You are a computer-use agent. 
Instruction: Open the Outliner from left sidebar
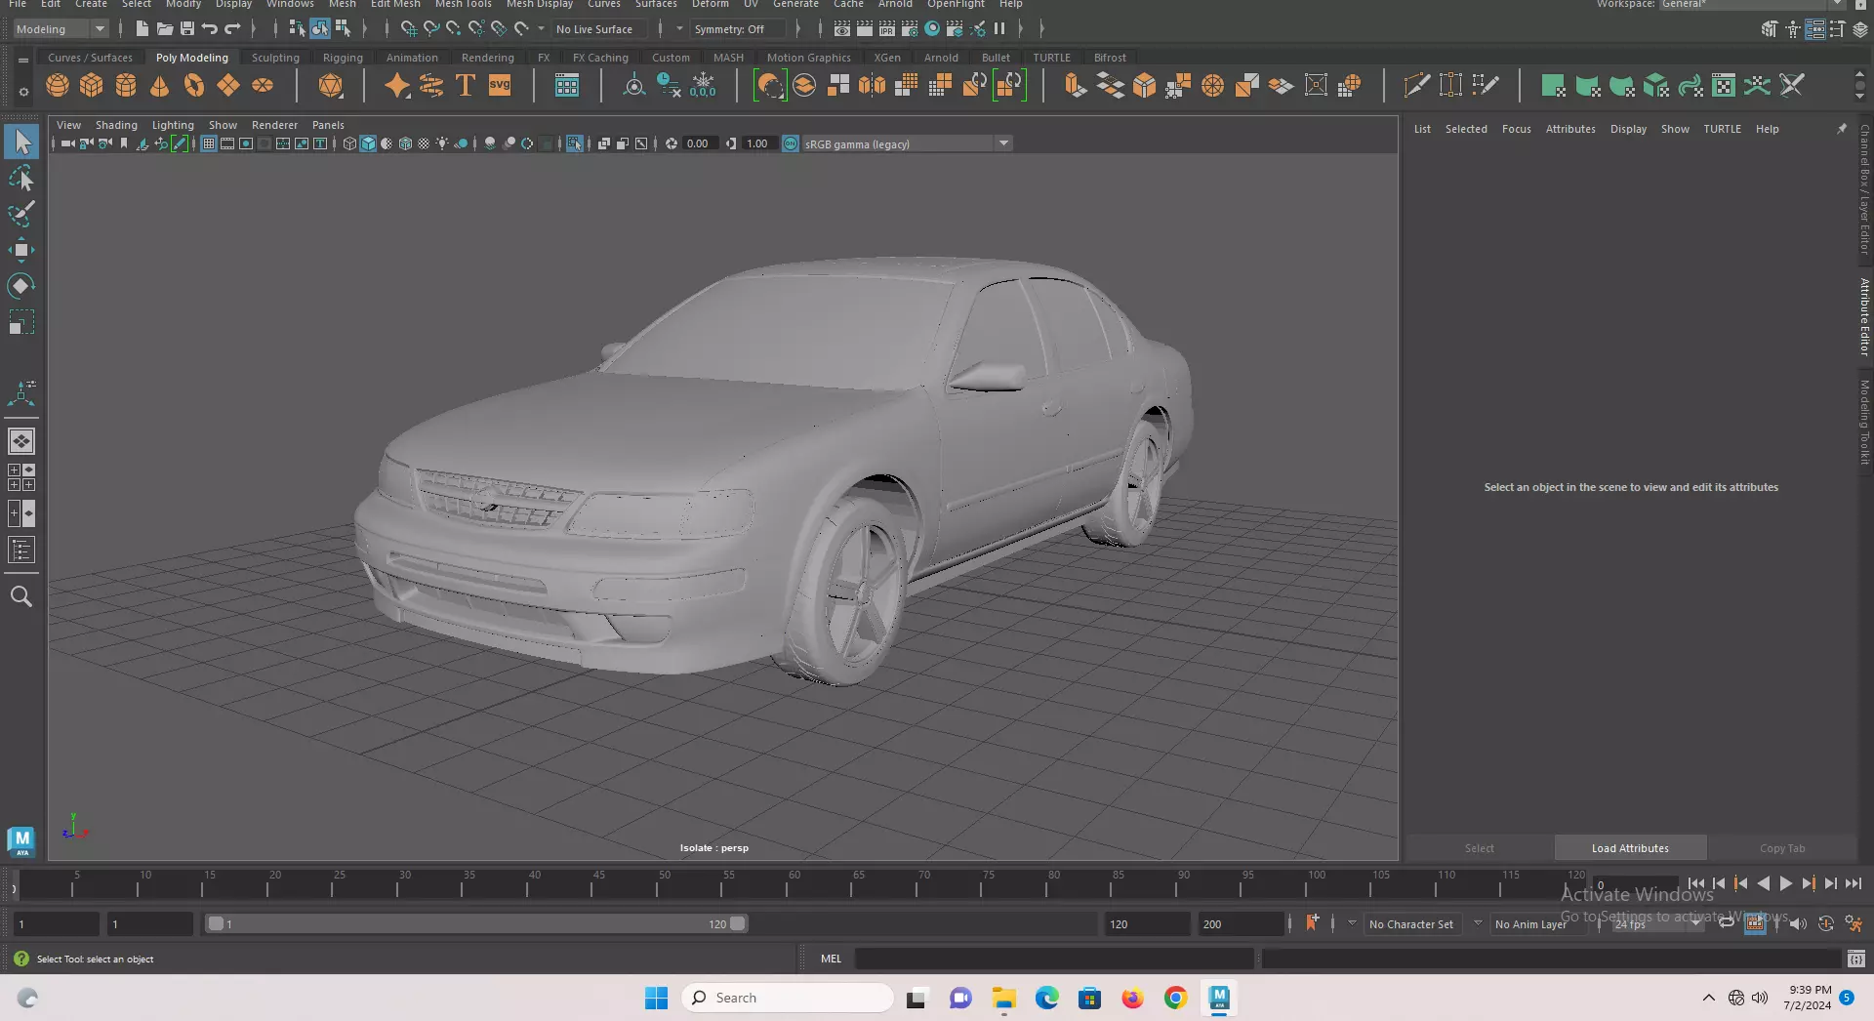[x=21, y=551]
